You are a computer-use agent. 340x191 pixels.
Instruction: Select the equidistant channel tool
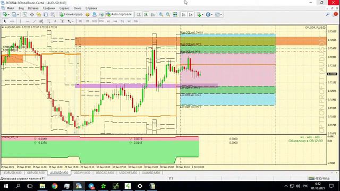click(x=41, y=21)
